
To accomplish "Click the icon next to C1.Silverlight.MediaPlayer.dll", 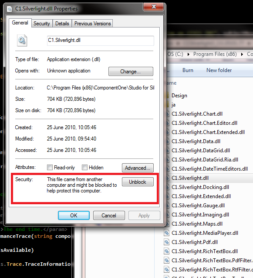I will (166, 233).
